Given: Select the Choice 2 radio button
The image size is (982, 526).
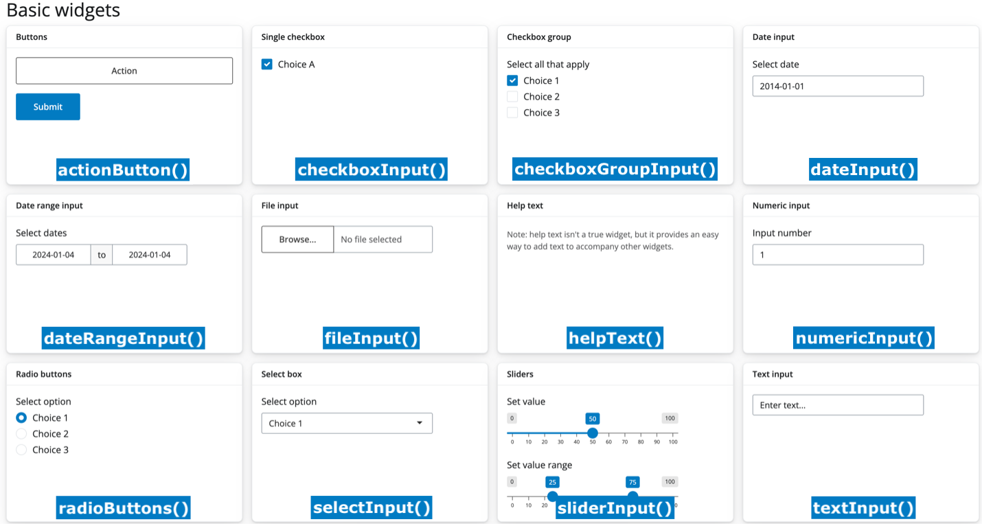Looking at the screenshot, I should coord(21,434).
